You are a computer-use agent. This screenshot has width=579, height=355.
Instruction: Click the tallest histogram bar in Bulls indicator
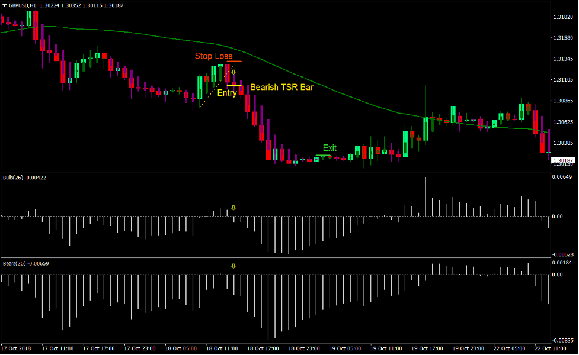(426, 195)
